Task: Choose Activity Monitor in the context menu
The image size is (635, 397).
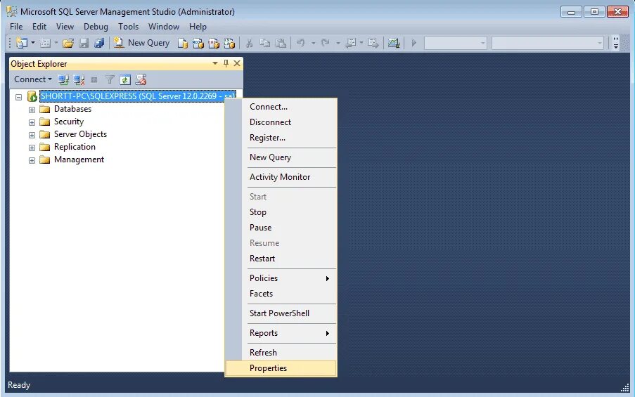Action: pos(281,177)
